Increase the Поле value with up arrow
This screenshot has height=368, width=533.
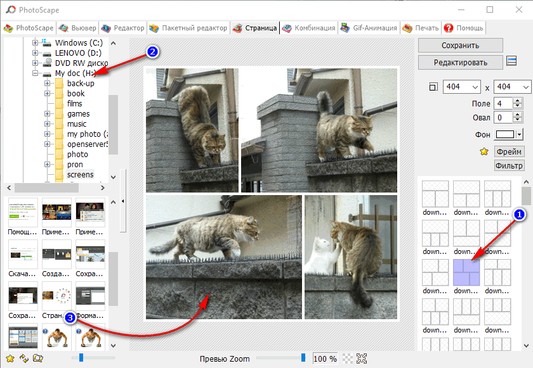tap(518, 100)
